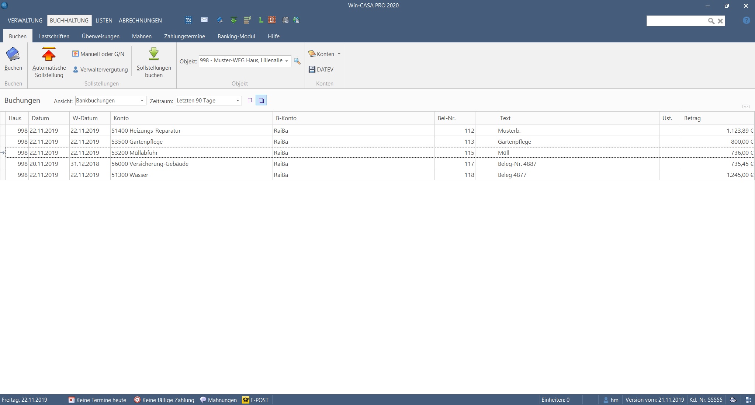Open the ABRECHNUNGEN menu
The height and width of the screenshot is (405, 755).
140,21
